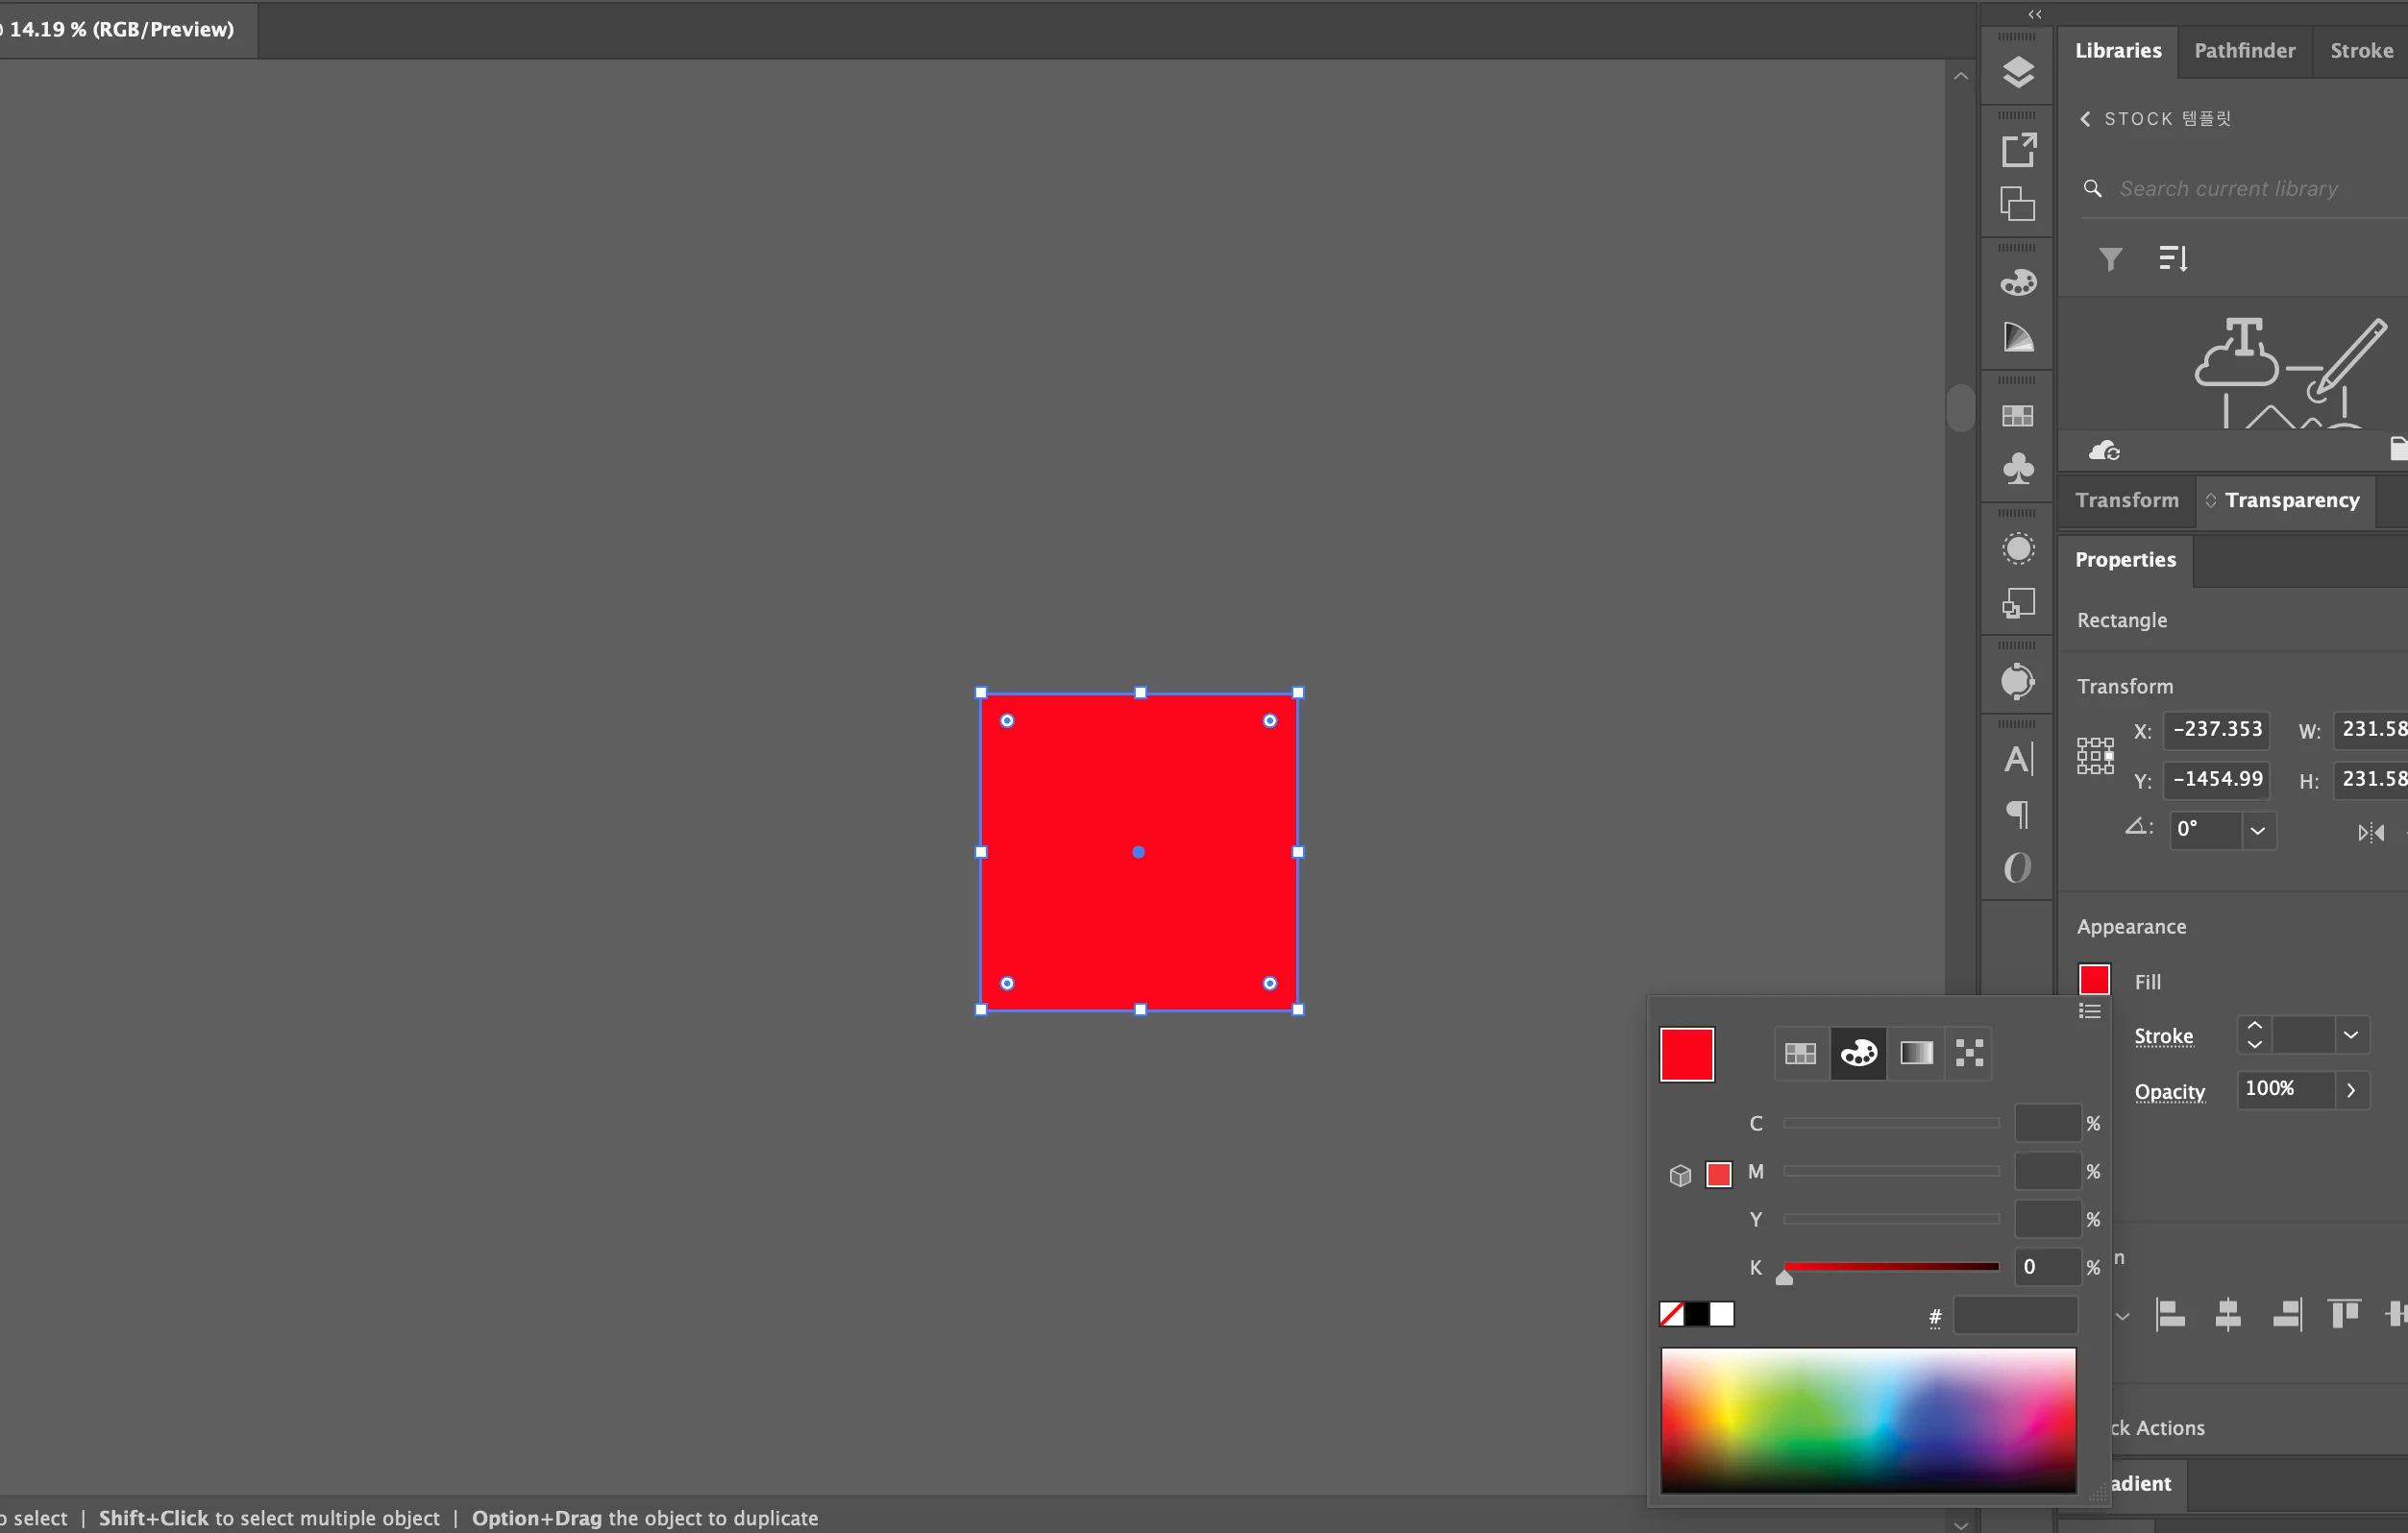Select the None color swatch
Viewport: 2408px width, 1533px height.
pyautogui.click(x=1671, y=1314)
